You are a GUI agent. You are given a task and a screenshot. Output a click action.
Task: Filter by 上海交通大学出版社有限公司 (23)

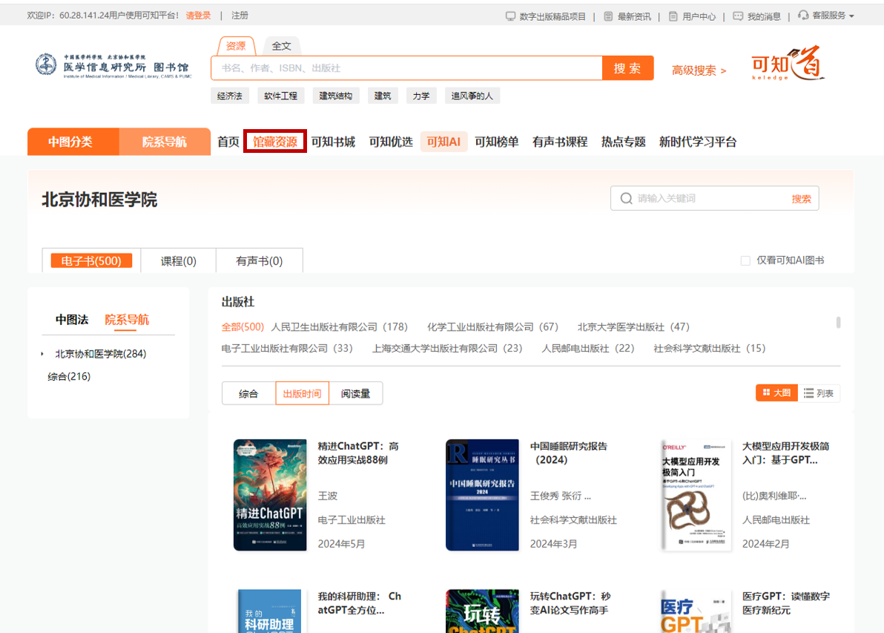[447, 349]
